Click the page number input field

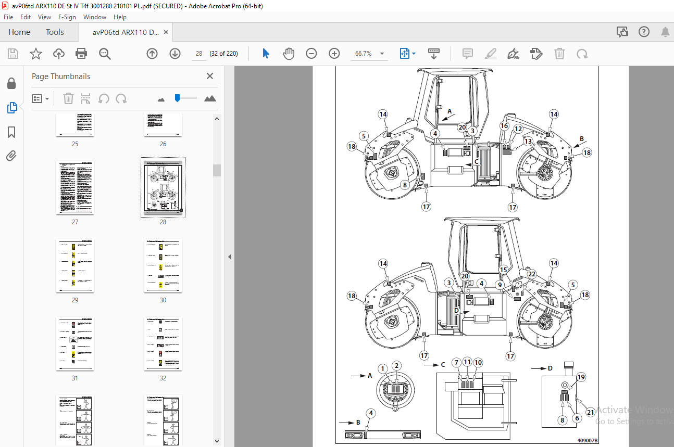coord(199,54)
